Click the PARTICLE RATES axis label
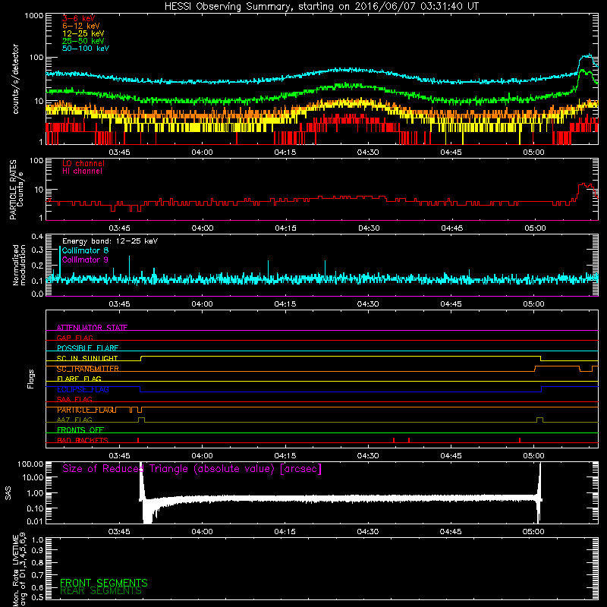 [x=15, y=189]
